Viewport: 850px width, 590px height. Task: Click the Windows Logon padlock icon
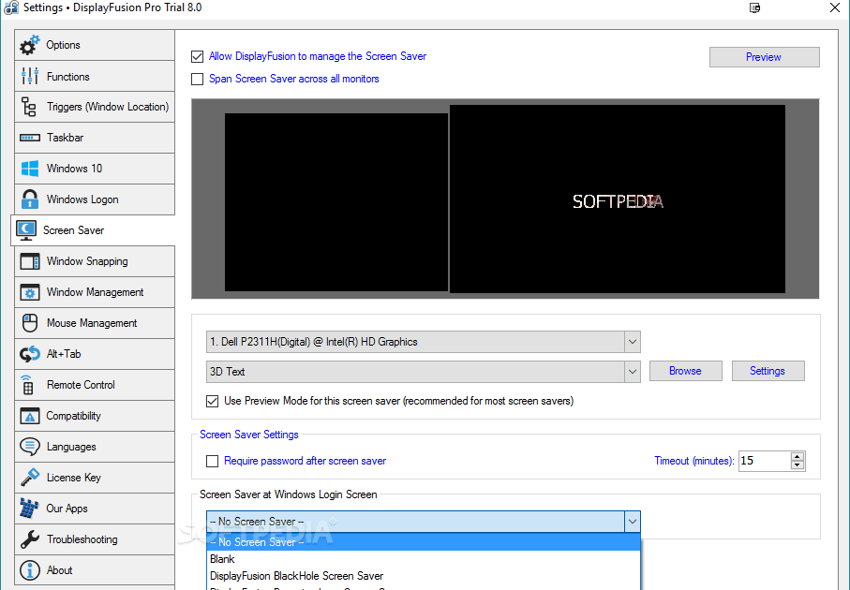(30, 199)
